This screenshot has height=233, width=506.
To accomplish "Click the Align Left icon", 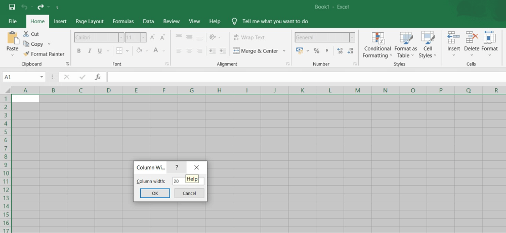I will 179,50.
